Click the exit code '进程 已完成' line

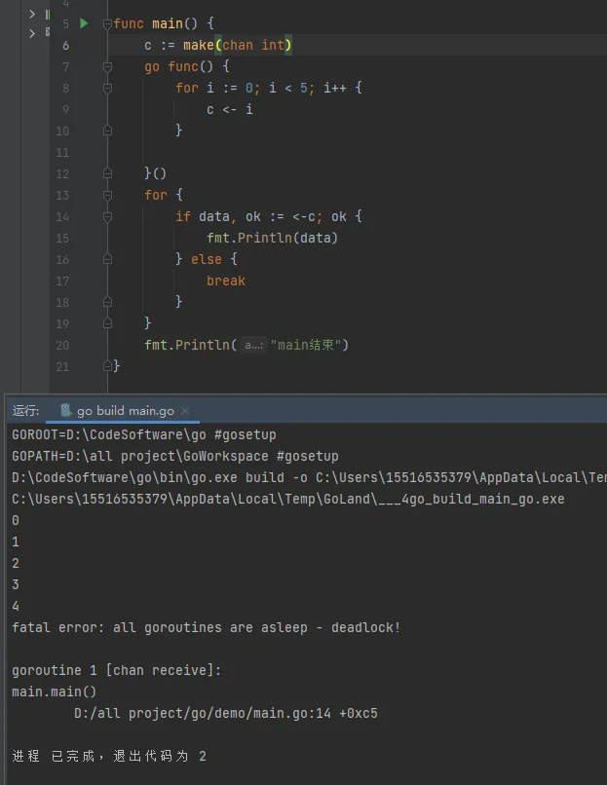point(109,756)
